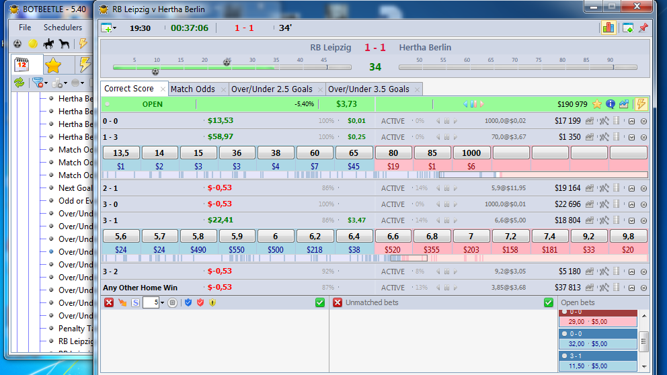This screenshot has height=375, width=667.
Task: Toggle green checkmark next to stake toolbar
Action: click(320, 302)
